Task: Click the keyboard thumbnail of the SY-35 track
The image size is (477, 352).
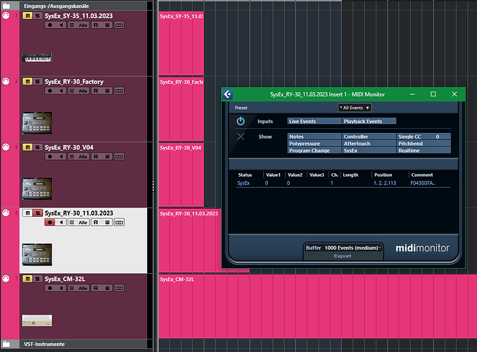Action: (37, 58)
